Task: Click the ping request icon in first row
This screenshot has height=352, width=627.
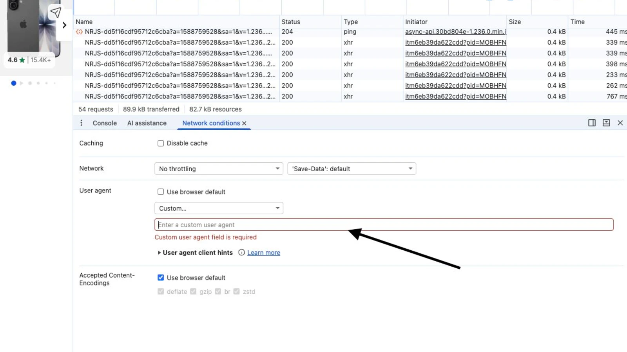Action: pyautogui.click(x=79, y=32)
